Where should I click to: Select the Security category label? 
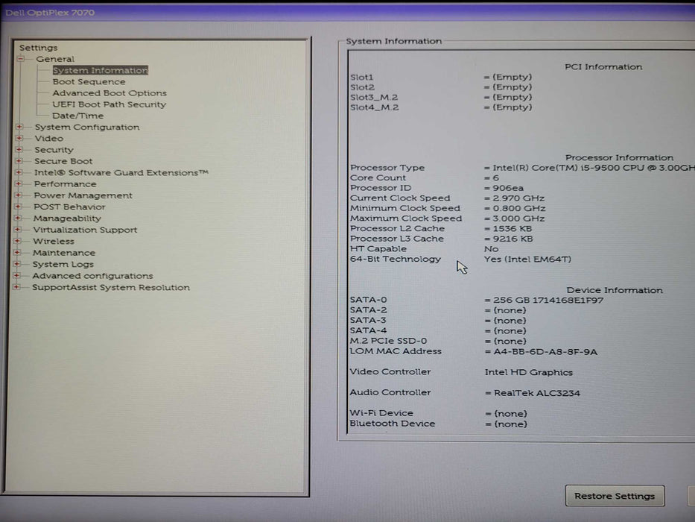[54, 150]
